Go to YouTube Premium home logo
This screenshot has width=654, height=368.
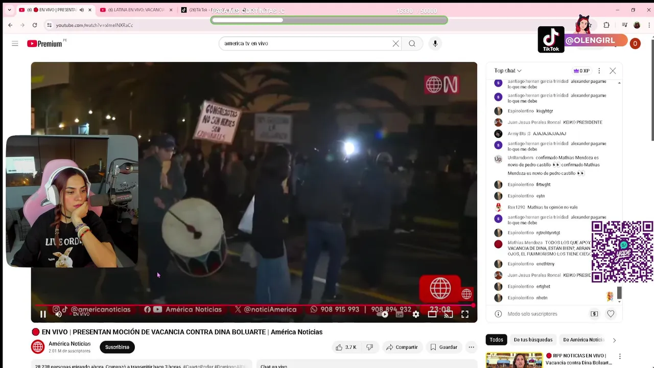point(45,43)
